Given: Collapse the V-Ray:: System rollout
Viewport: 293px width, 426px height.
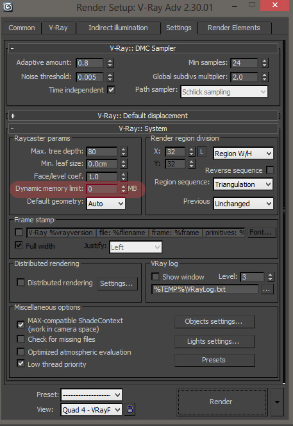Looking at the screenshot, I should pos(143,129).
